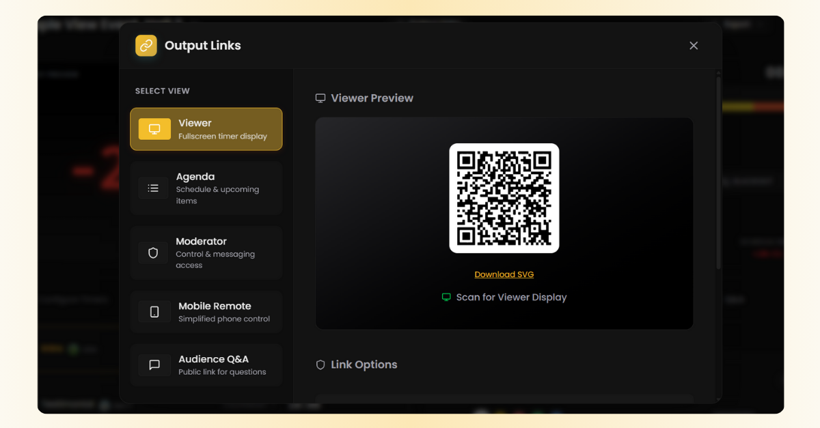This screenshot has width=820, height=428.
Task: Expand the Link Options section
Action: [x=363, y=364]
